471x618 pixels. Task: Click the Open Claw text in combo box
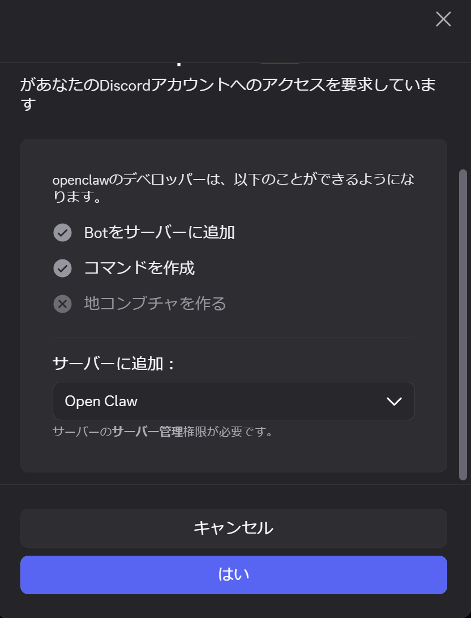point(101,401)
